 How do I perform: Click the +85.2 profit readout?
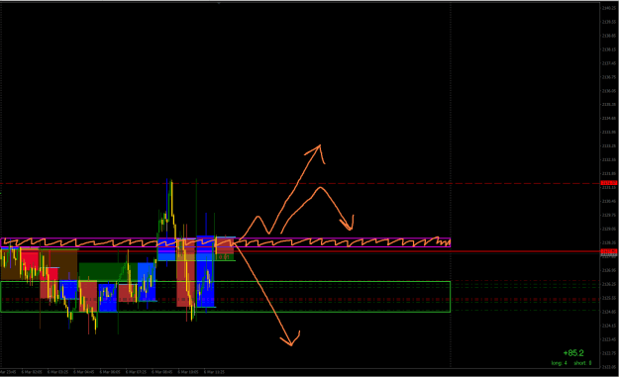point(573,353)
